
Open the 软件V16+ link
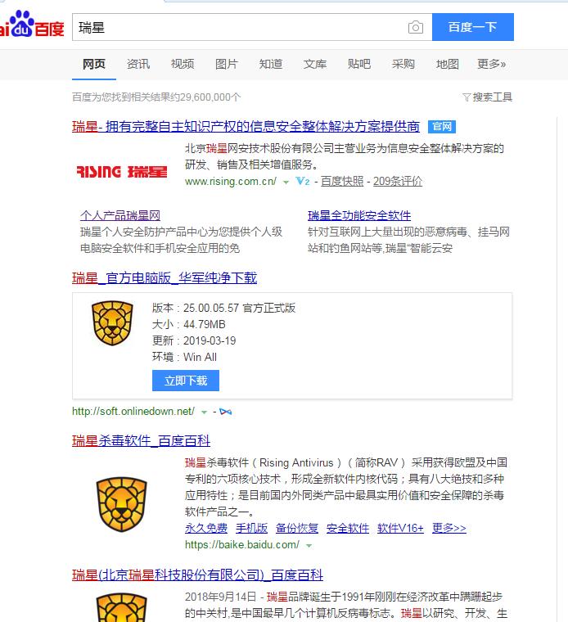click(400, 528)
